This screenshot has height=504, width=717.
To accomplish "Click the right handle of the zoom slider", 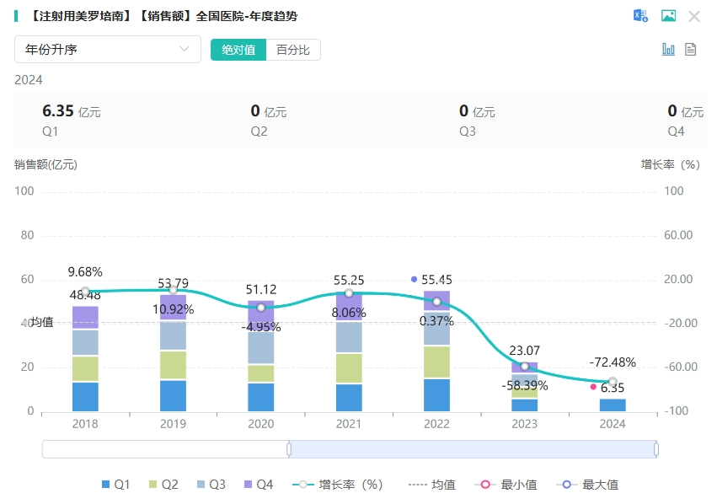I will (x=656, y=449).
